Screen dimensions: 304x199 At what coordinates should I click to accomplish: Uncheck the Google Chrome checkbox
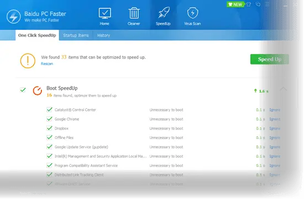pos(49,119)
